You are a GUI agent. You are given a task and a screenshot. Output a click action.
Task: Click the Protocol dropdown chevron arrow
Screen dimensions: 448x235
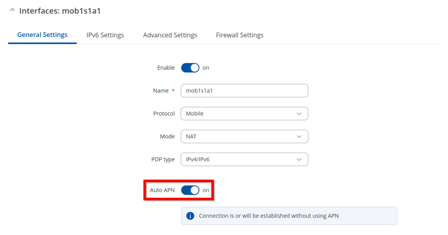coord(299,114)
